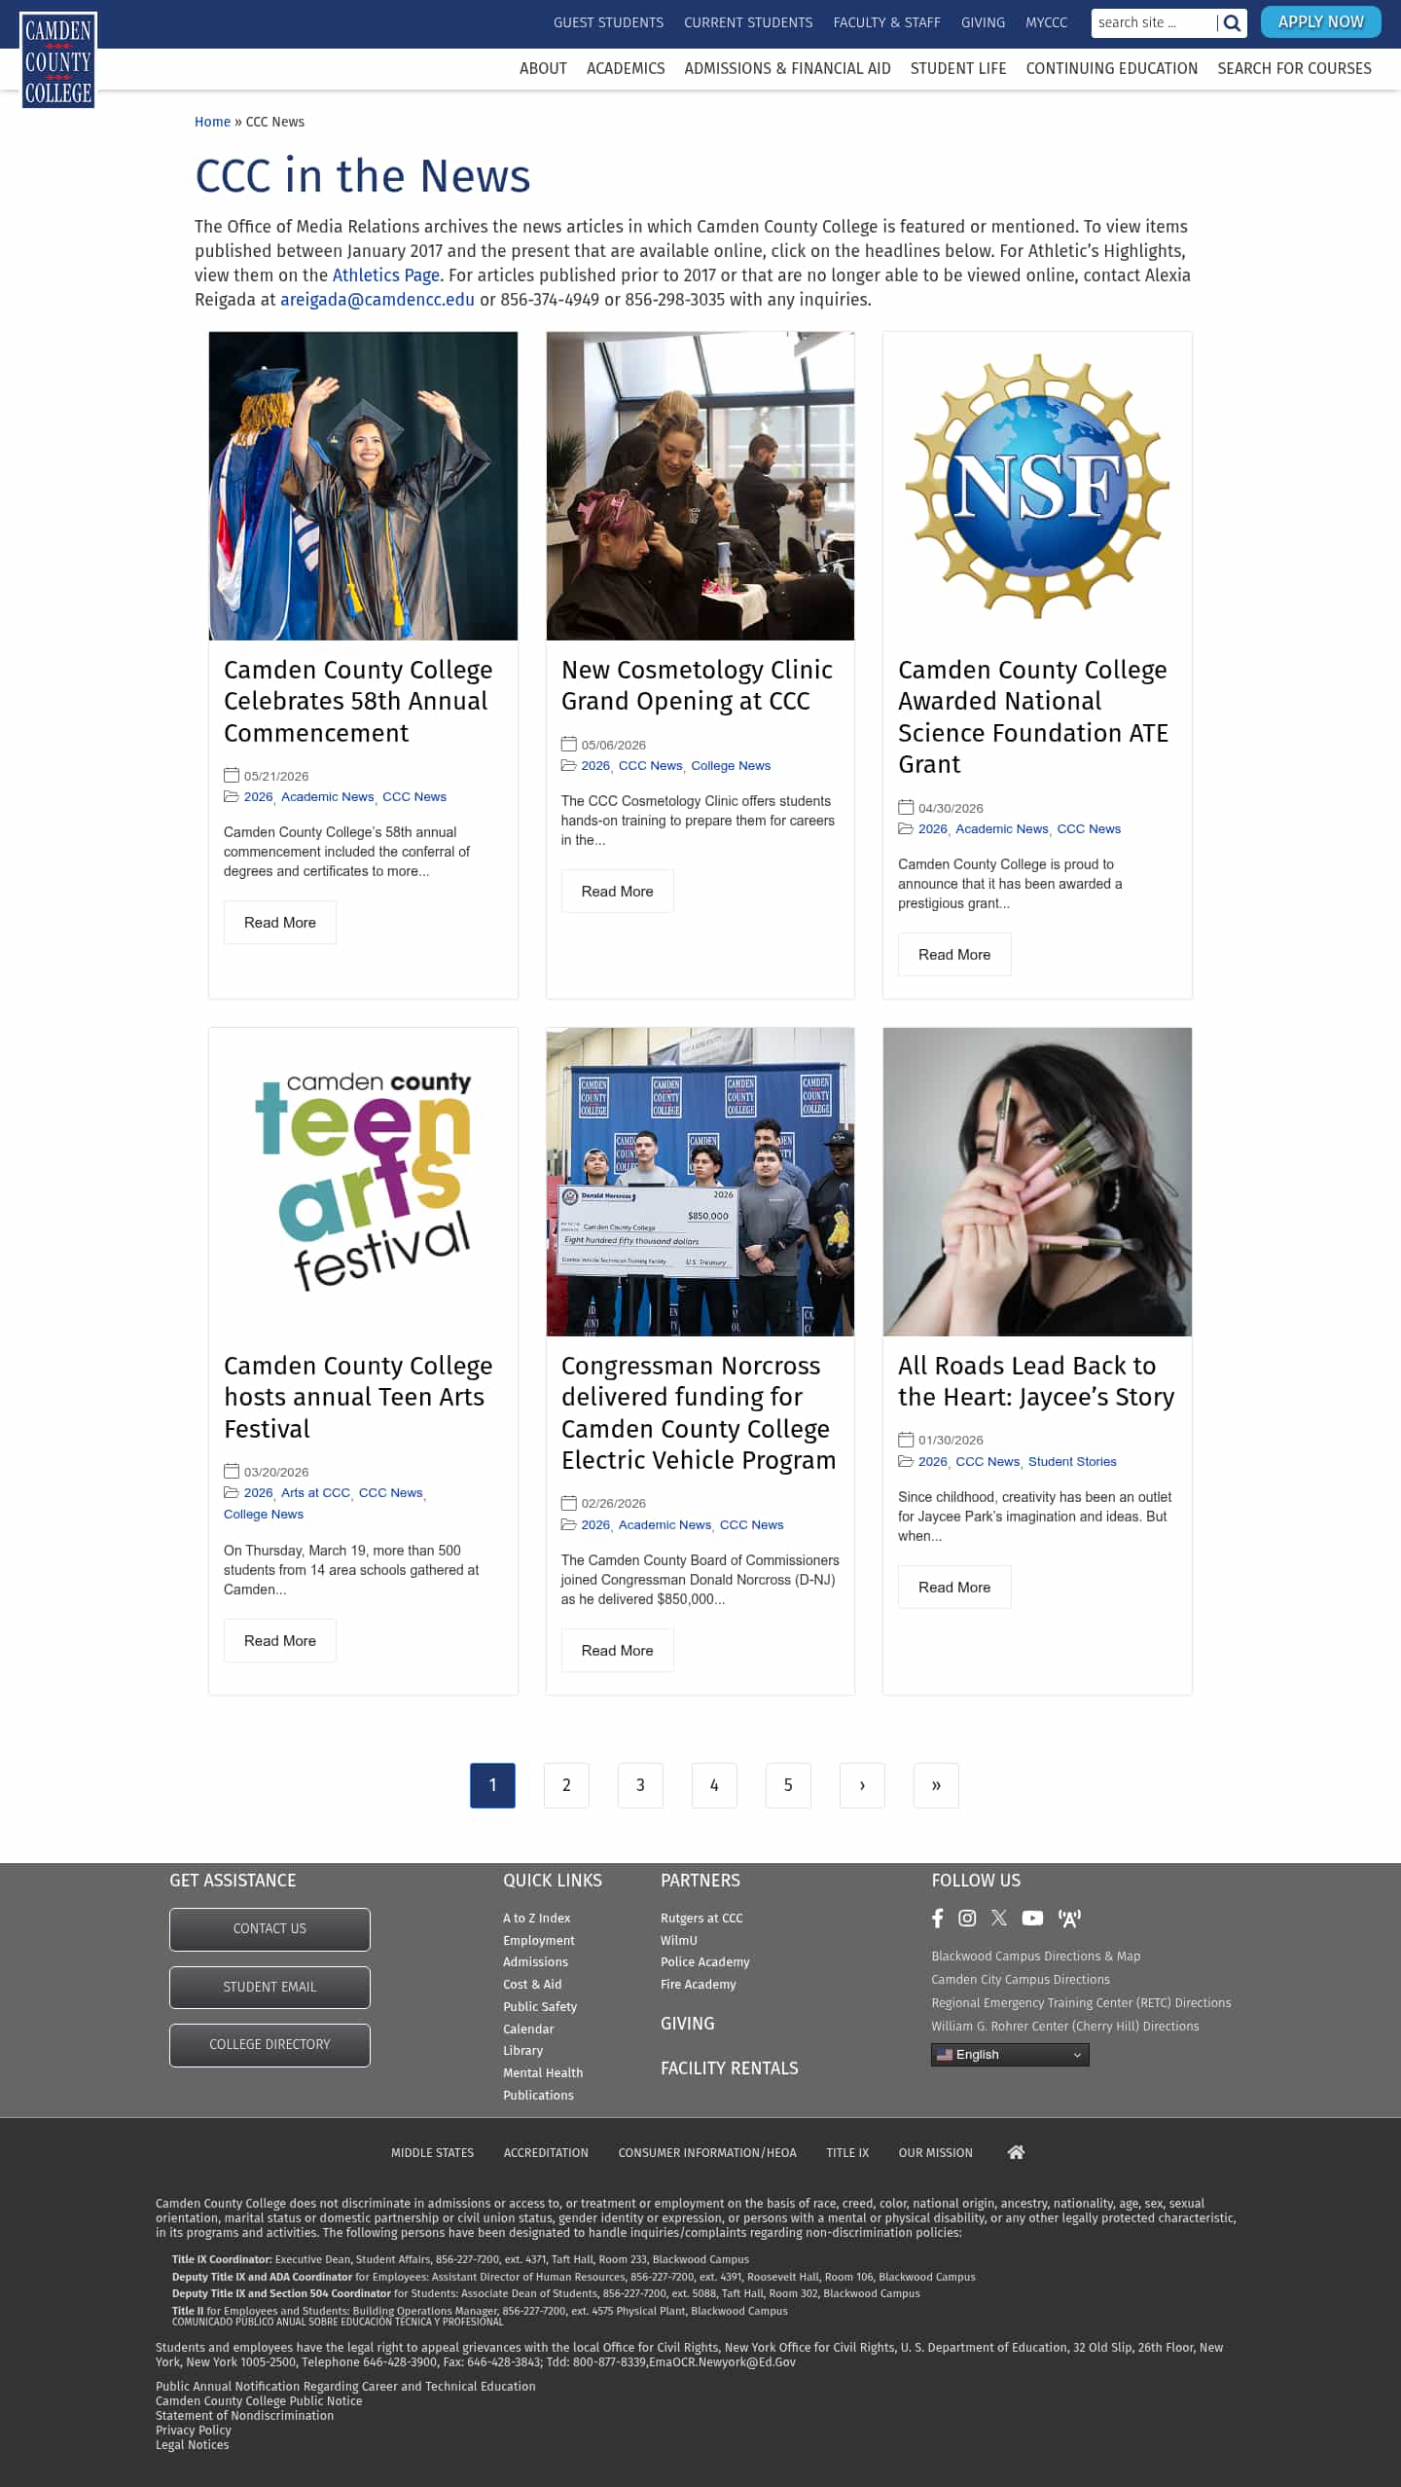Read More on the Norcross funding article
Image resolution: width=1401 pixels, height=2487 pixels.
click(x=617, y=1650)
